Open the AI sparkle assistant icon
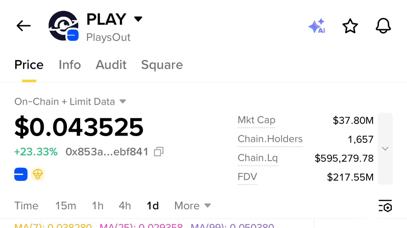The width and height of the screenshot is (407, 228). coord(317,26)
